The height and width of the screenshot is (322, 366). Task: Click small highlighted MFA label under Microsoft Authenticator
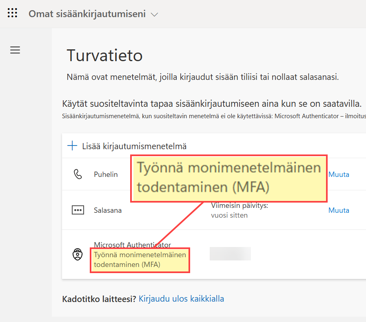coord(140,260)
